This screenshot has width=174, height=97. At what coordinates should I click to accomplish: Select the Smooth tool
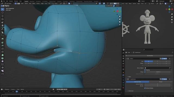pyautogui.click(x=2, y=61)
